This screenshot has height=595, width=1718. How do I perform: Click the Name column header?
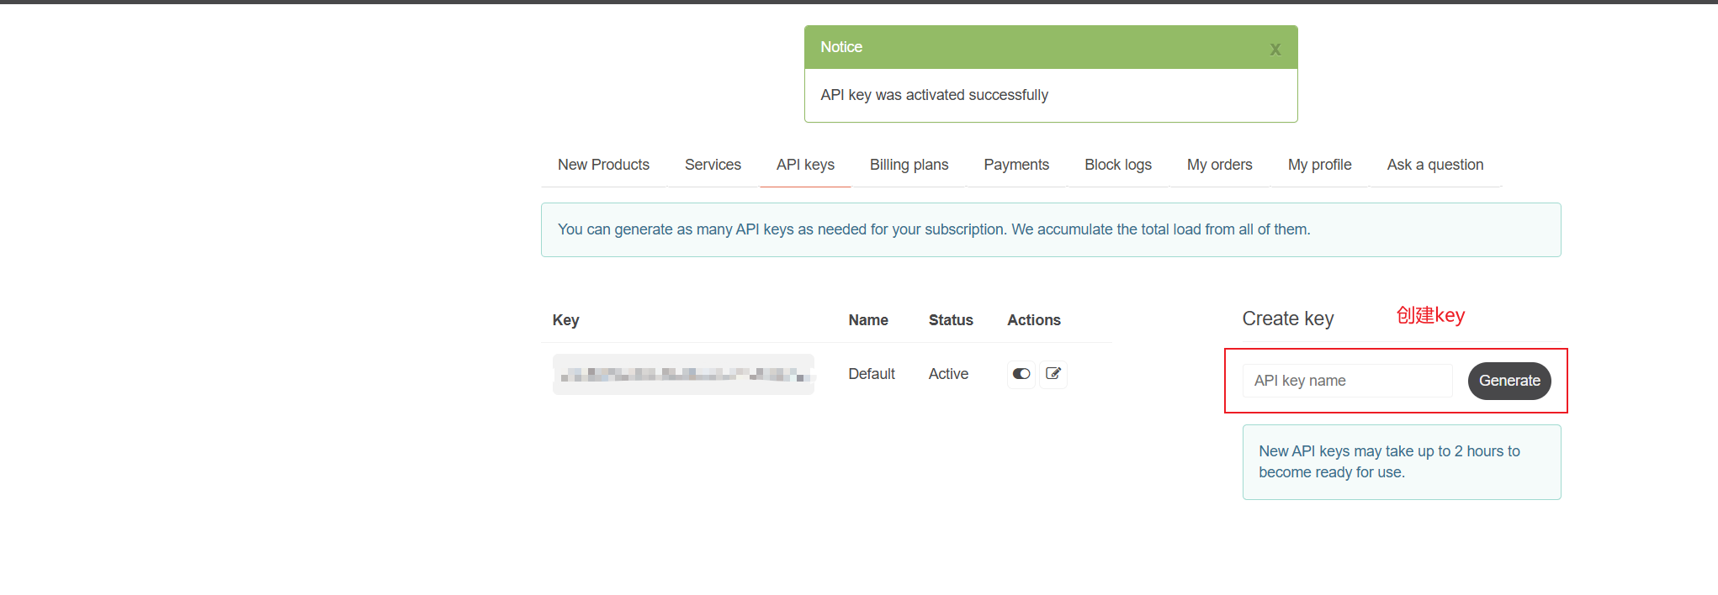(868, 320)
